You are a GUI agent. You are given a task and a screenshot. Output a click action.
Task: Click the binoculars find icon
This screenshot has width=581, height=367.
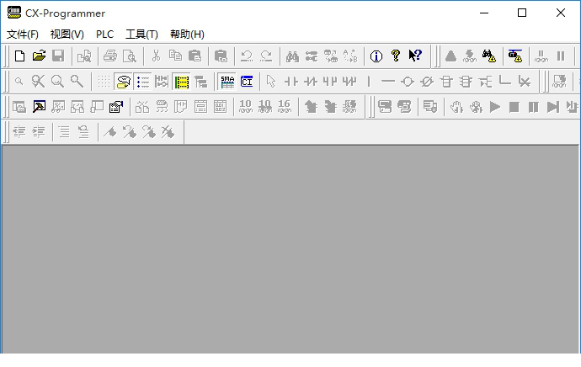coord(292,56)
